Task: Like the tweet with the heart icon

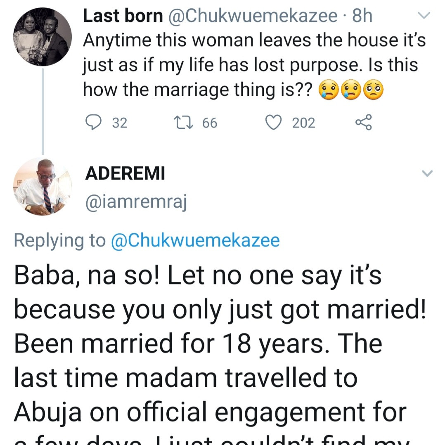Action: (x=273, y=123)
